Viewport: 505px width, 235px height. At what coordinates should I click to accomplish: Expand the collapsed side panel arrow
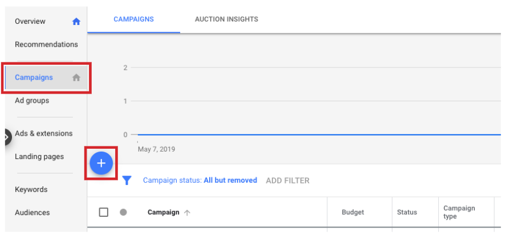pos(6,137)
